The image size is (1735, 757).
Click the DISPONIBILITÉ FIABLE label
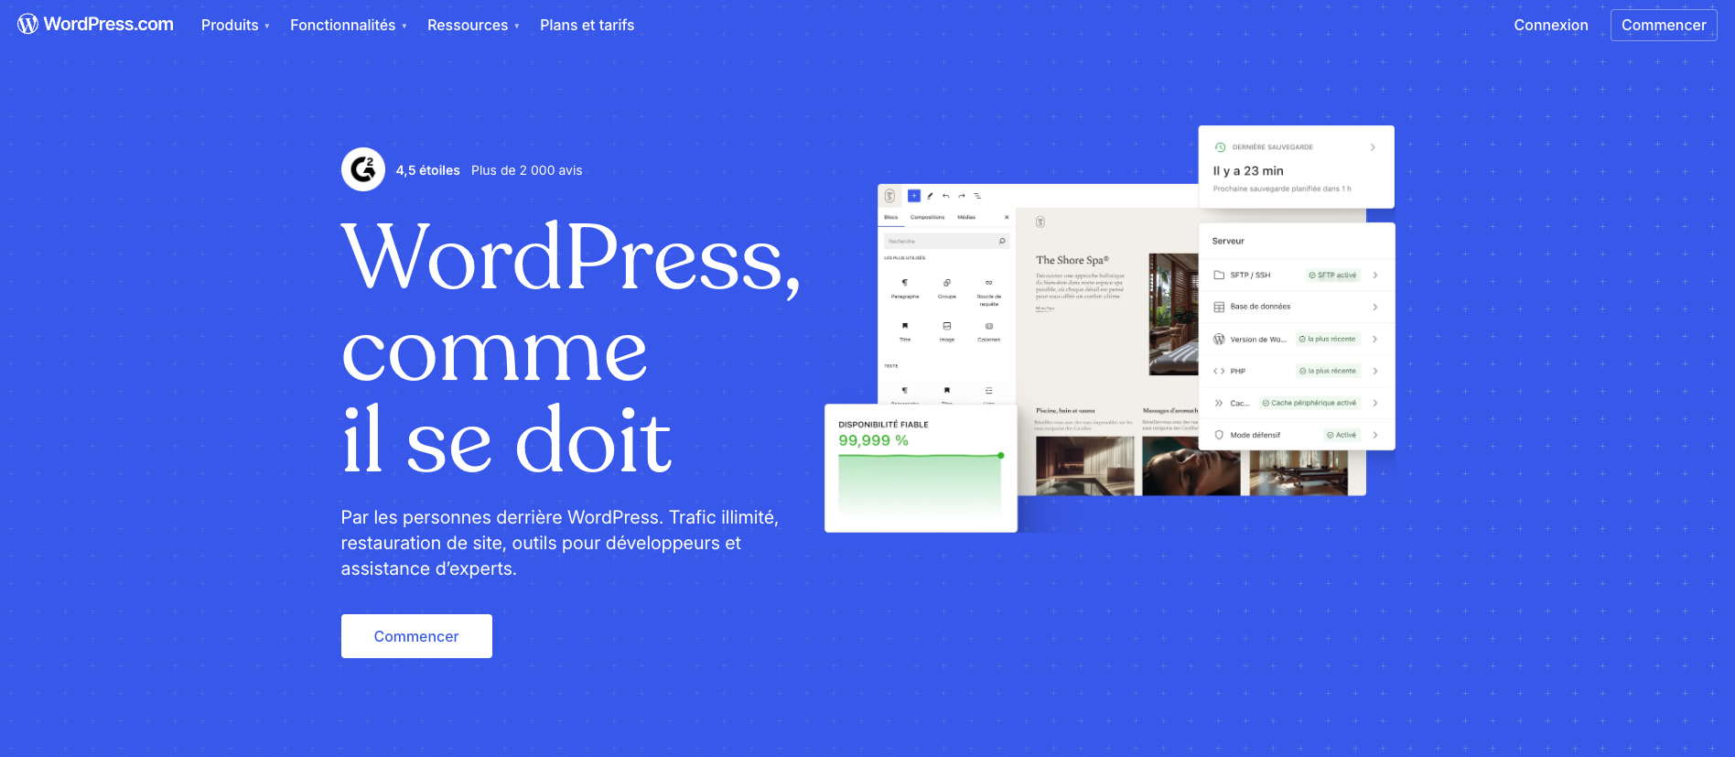(883, 425)
